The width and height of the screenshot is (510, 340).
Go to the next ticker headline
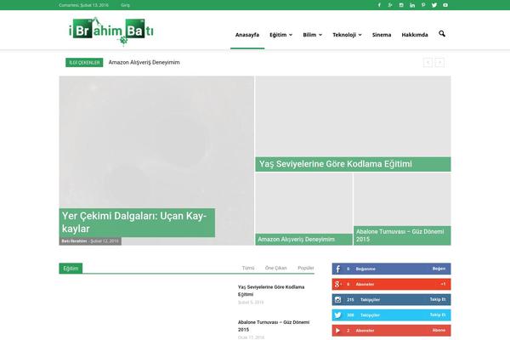pos(439,62)
